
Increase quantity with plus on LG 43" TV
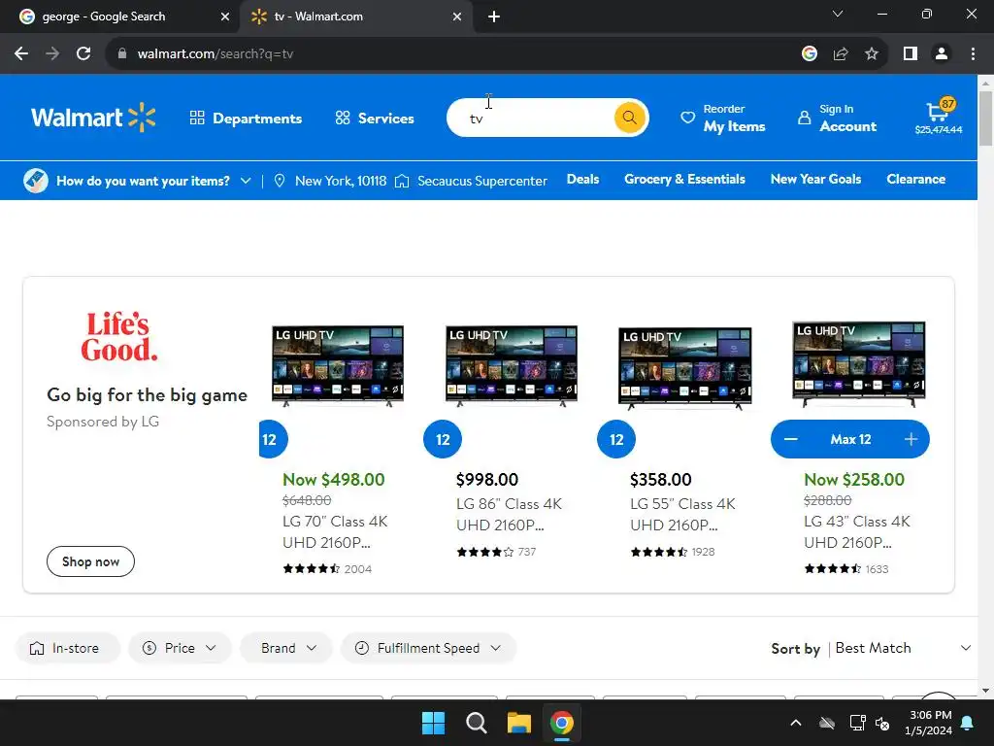(911, 439)
